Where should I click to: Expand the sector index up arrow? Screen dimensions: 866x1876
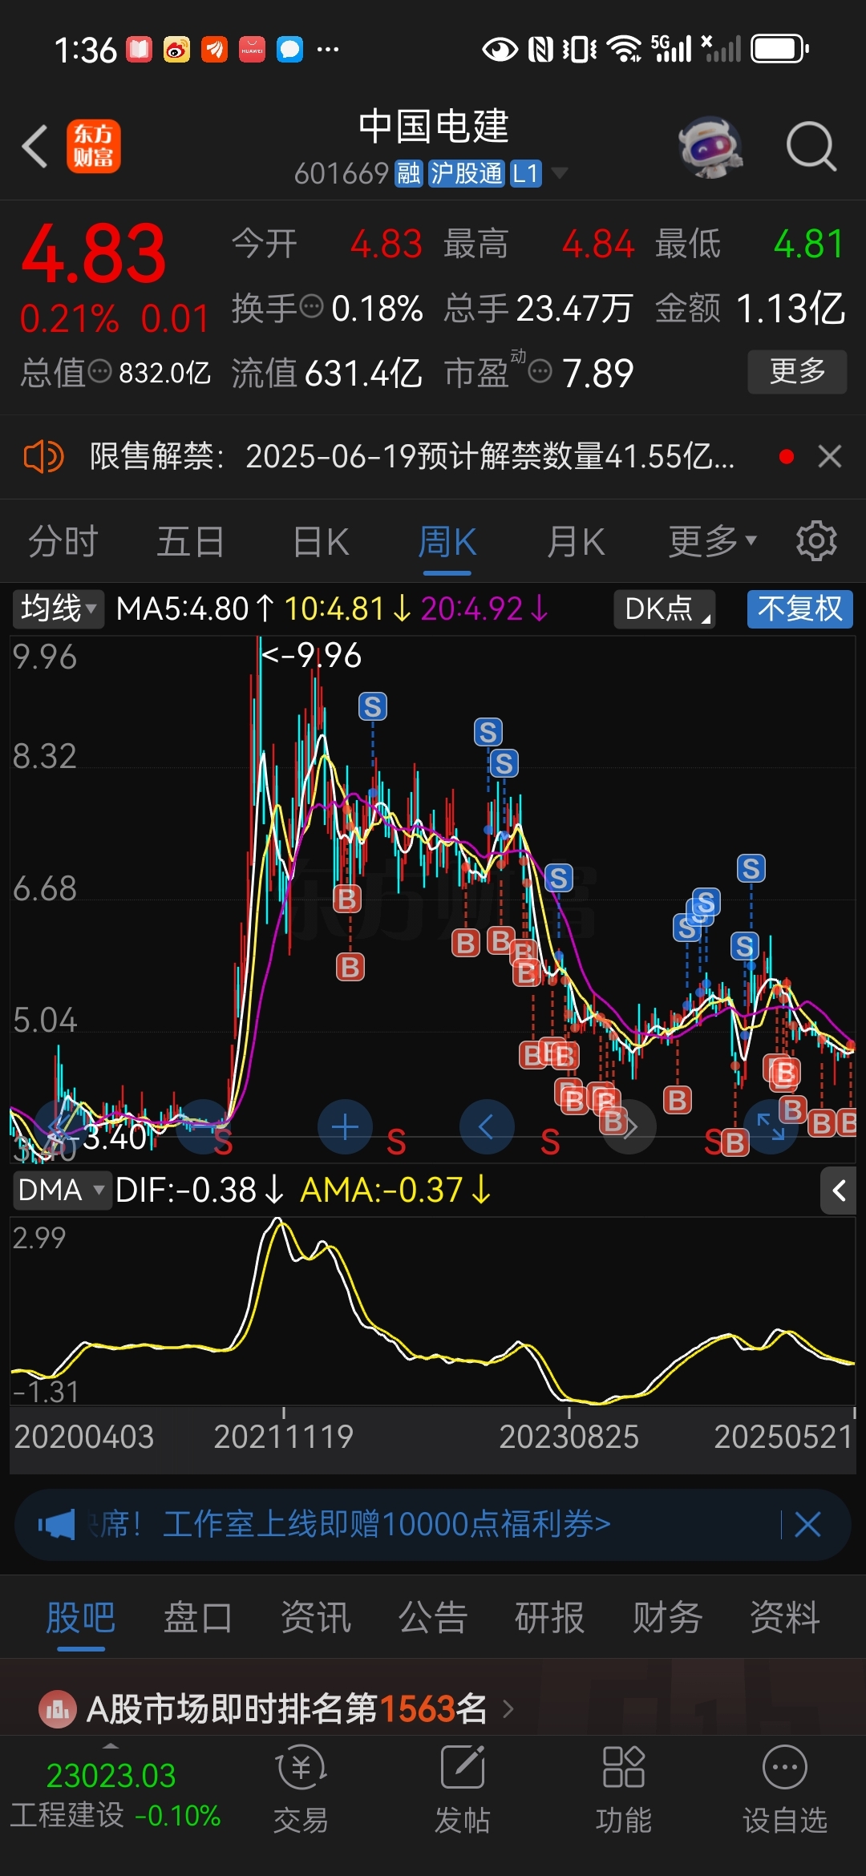[x=111, y=1746]
